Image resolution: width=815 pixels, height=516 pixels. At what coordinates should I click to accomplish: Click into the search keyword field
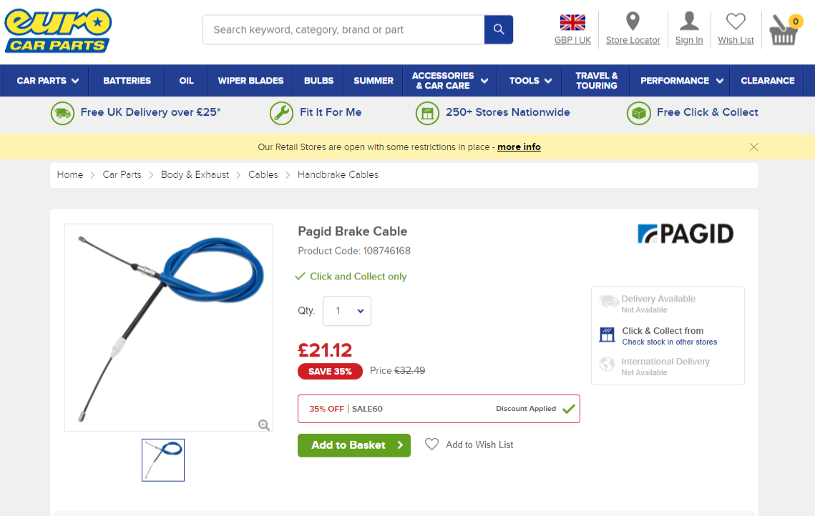click(343, 29)
